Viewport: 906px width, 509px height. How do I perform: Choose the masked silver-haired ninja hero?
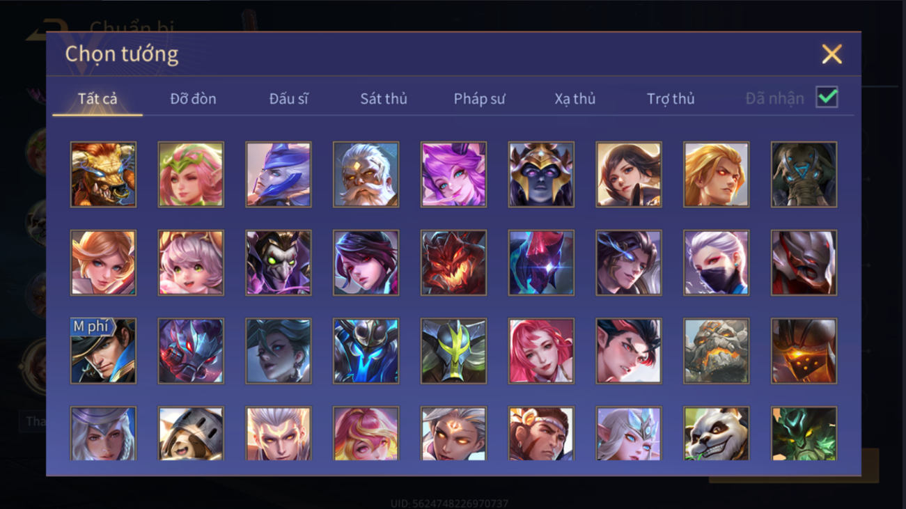point(716,263)
